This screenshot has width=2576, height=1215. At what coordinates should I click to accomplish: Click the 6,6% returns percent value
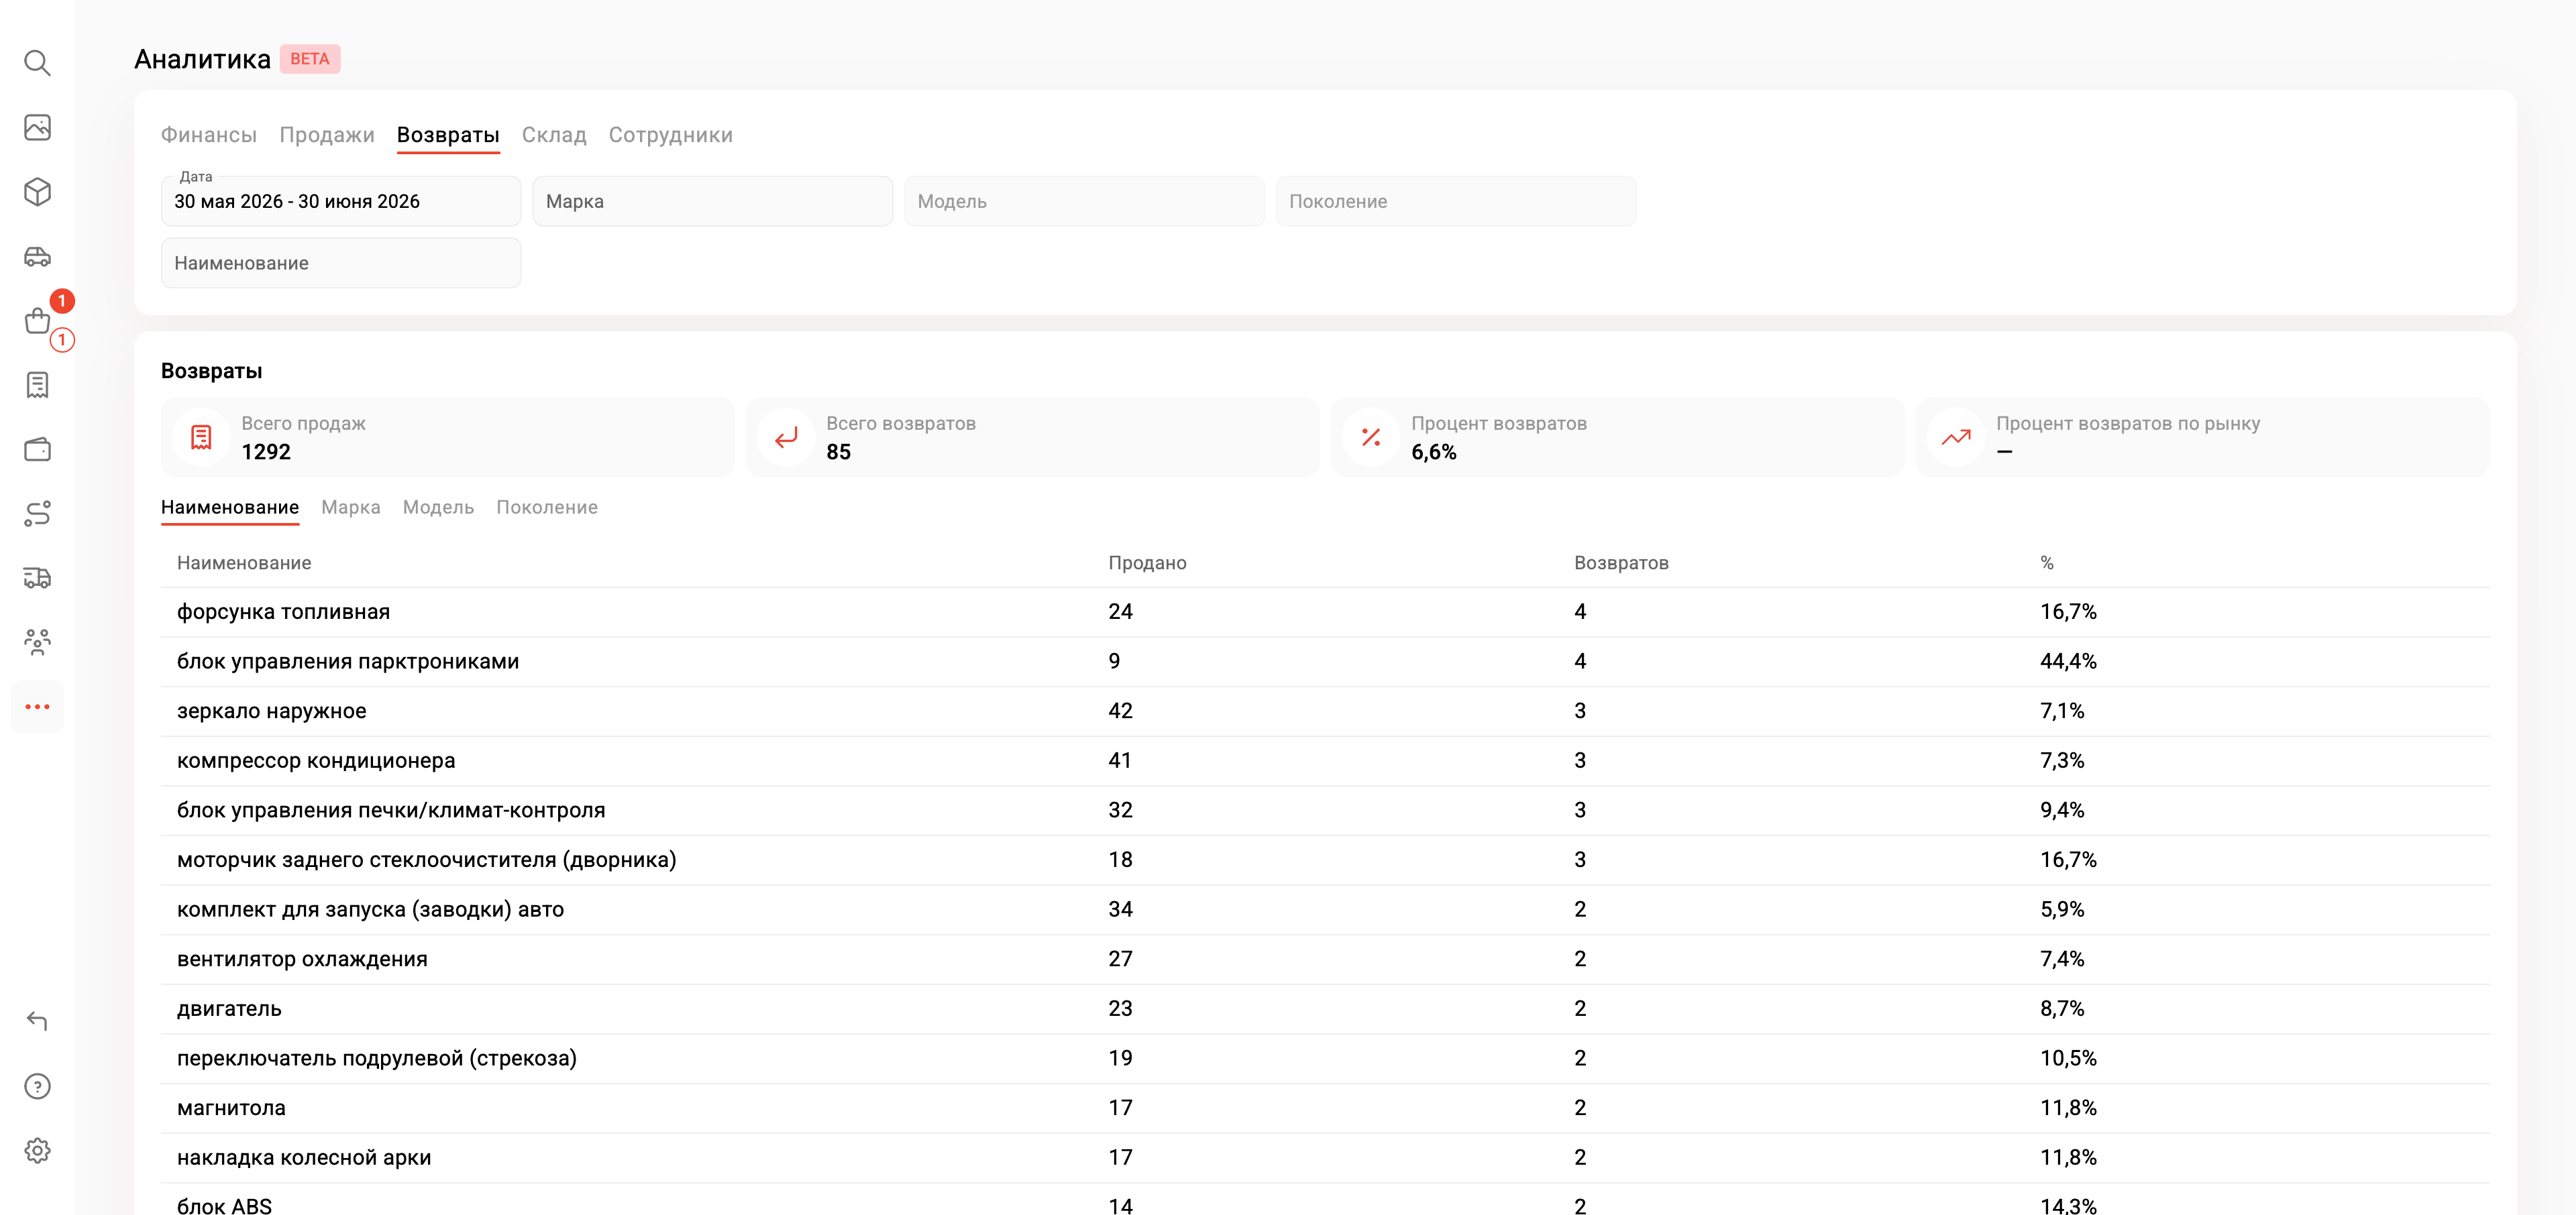click(x=1433, y=452)
